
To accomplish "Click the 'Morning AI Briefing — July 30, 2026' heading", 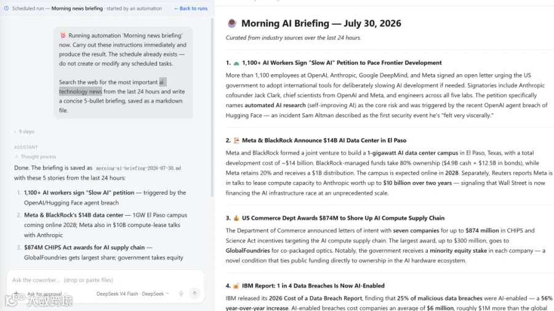I will point(321,23).
